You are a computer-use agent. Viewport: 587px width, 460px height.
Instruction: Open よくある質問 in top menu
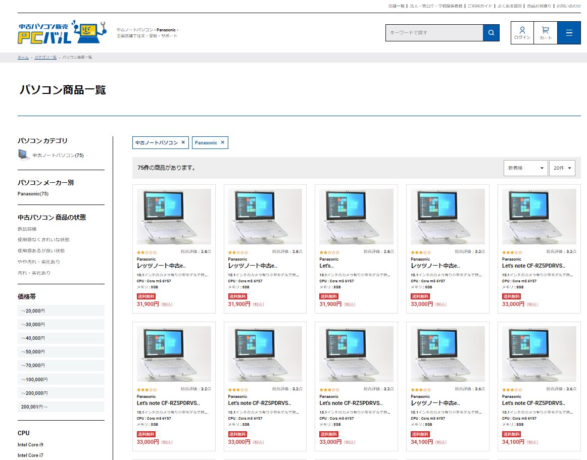509,6
